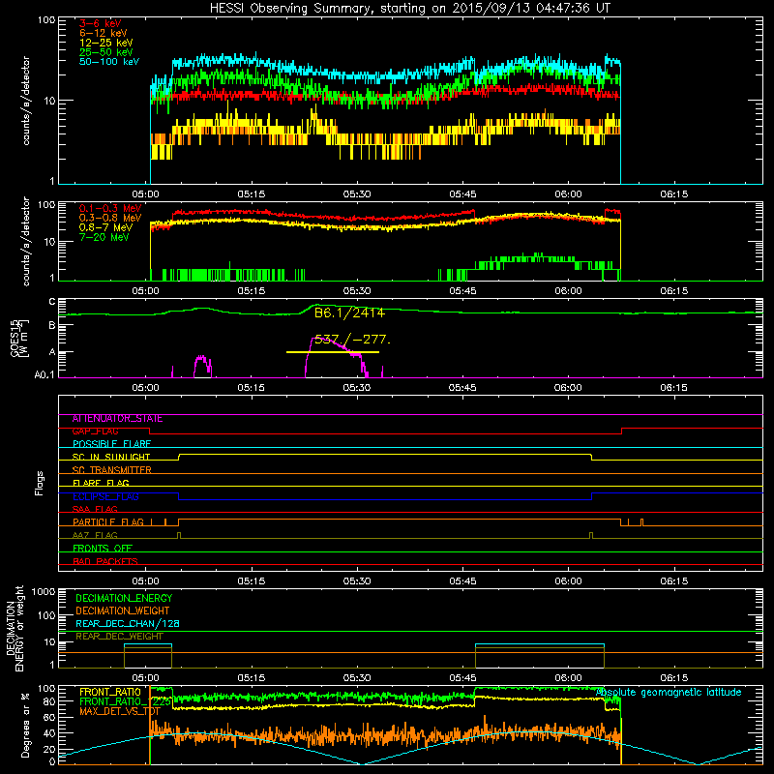
Task: Select the POSSIBLE_FLARE flag label
Action: tap(111, 444)
